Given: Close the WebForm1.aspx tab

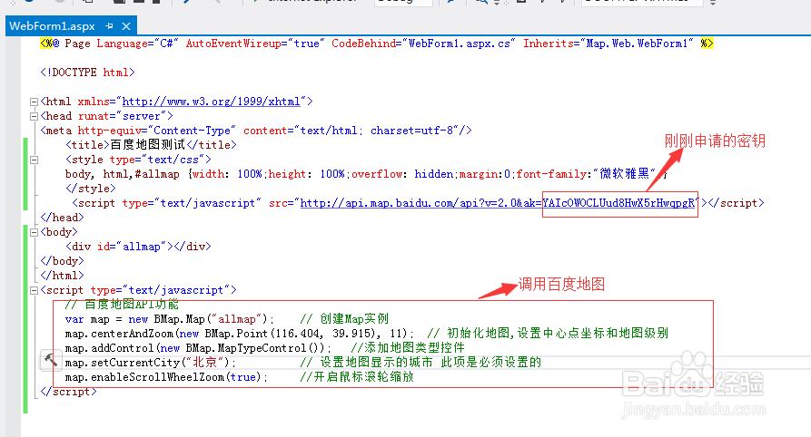Looking at the screenshot, I should click(126, 25).
